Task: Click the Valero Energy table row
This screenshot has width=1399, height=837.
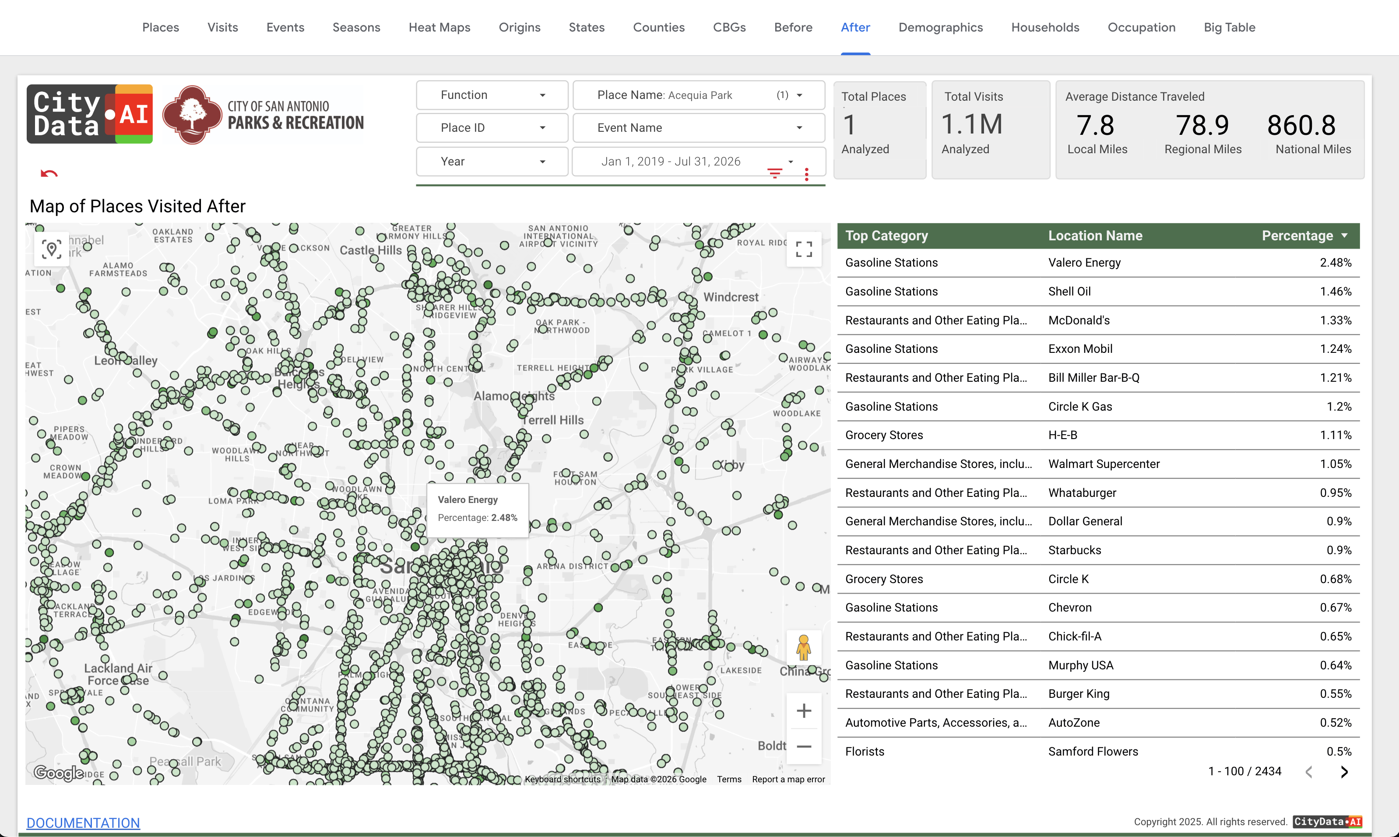Action: (x=1098, y=262)
